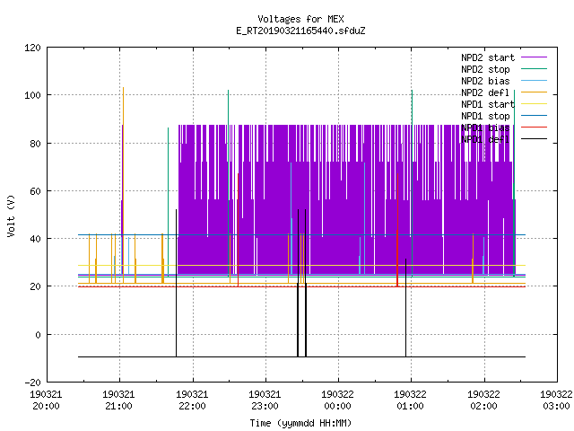
Task: Click y-axis tick value 80
Action: point(35,144)
